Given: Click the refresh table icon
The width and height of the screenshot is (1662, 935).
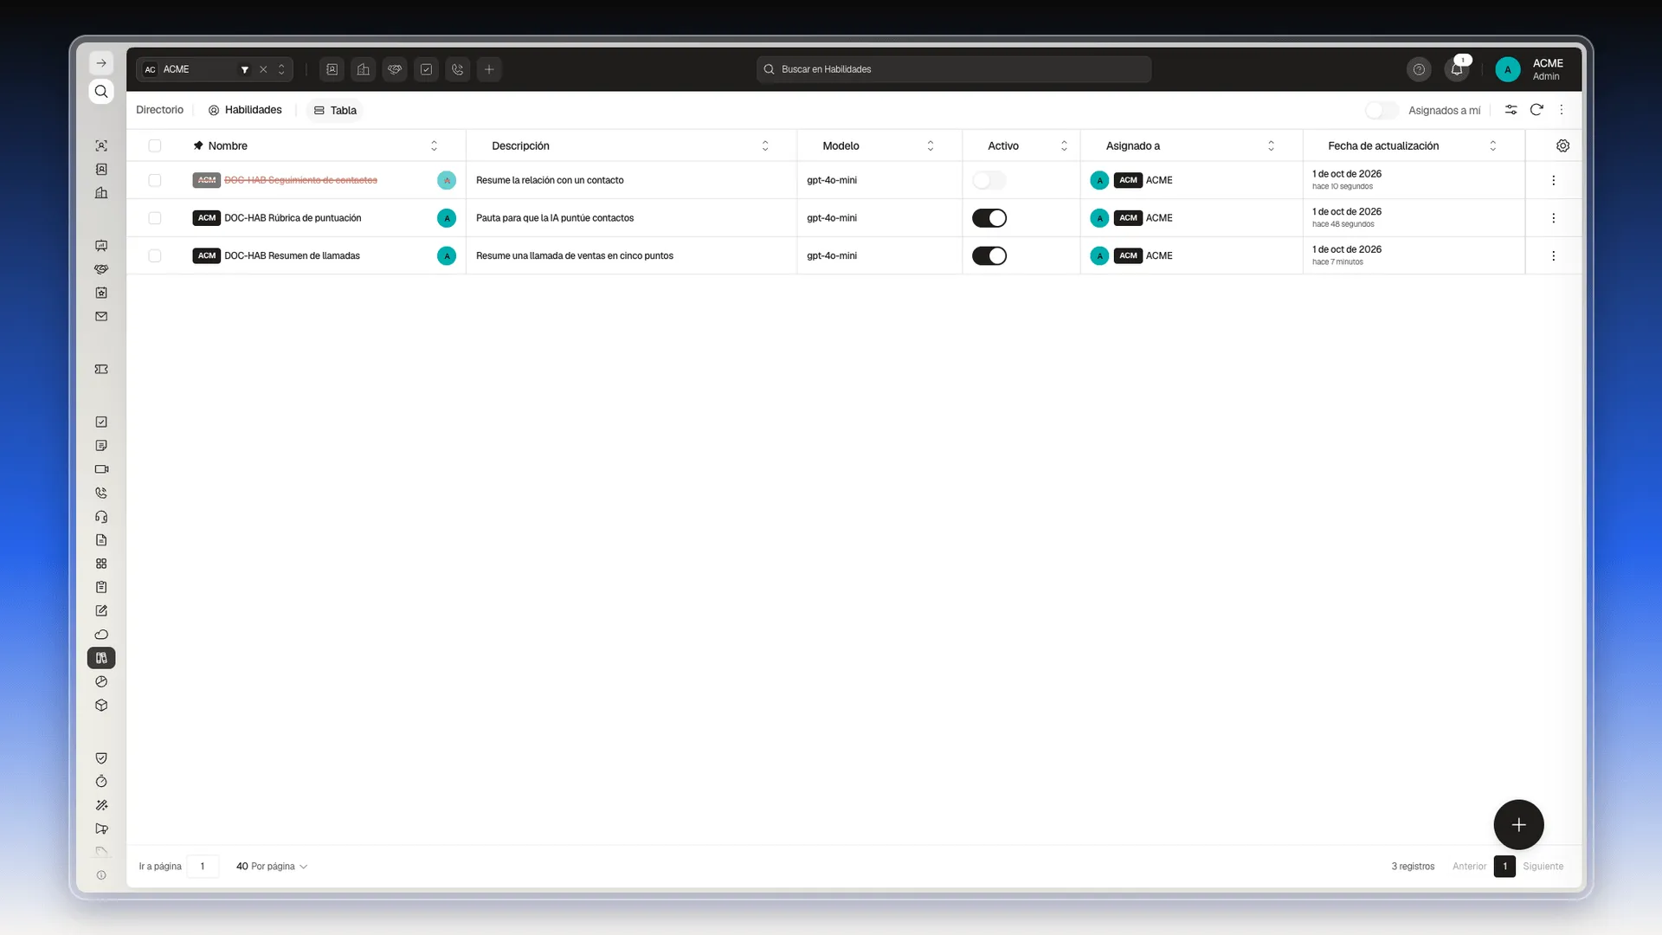Looking at the screenshot, I should (x=1536, y=110).
